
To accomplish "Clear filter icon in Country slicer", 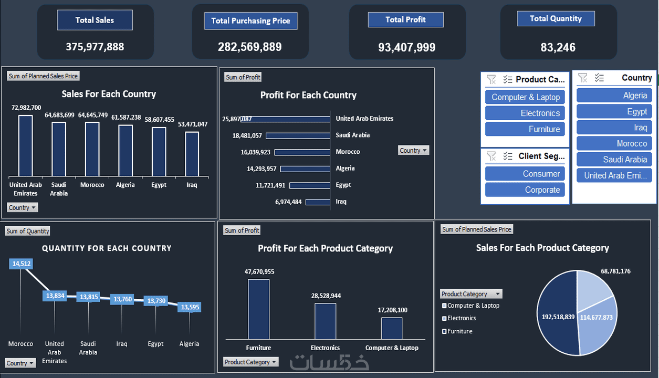I will (582, 78).
